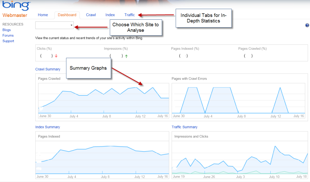Screen dimensions: 310x182
Task: Open the Crawl Summary link
Action: tap(48, 69)
